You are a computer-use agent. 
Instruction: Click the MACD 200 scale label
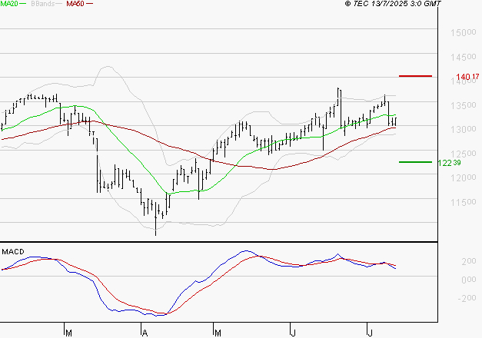pyautogui.click(x=469, y=261)
